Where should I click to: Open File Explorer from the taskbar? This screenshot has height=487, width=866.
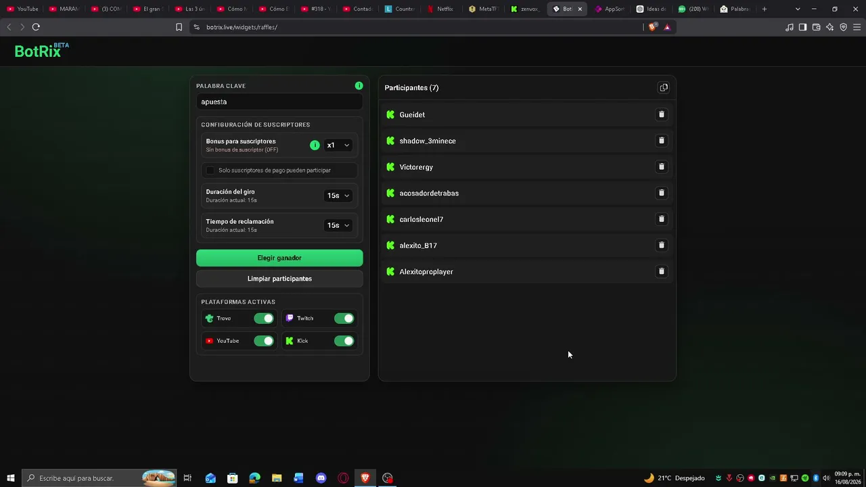[277, 478]
